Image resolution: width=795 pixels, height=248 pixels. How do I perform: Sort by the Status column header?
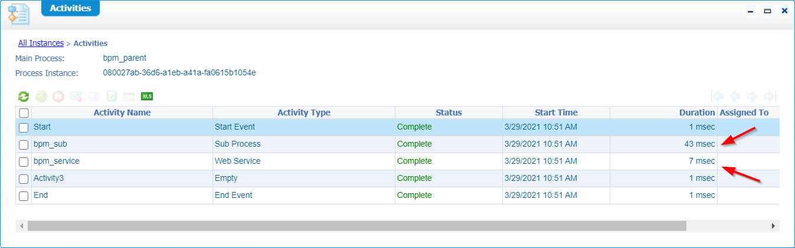tap(449, 113)
